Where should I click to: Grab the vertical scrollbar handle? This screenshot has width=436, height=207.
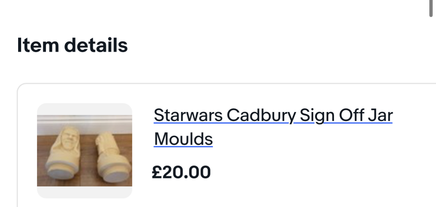431,8
